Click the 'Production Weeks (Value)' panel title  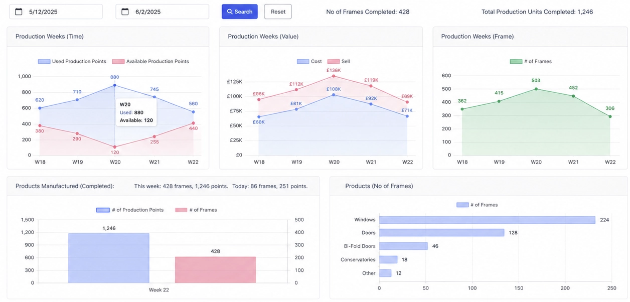point(262,37)
